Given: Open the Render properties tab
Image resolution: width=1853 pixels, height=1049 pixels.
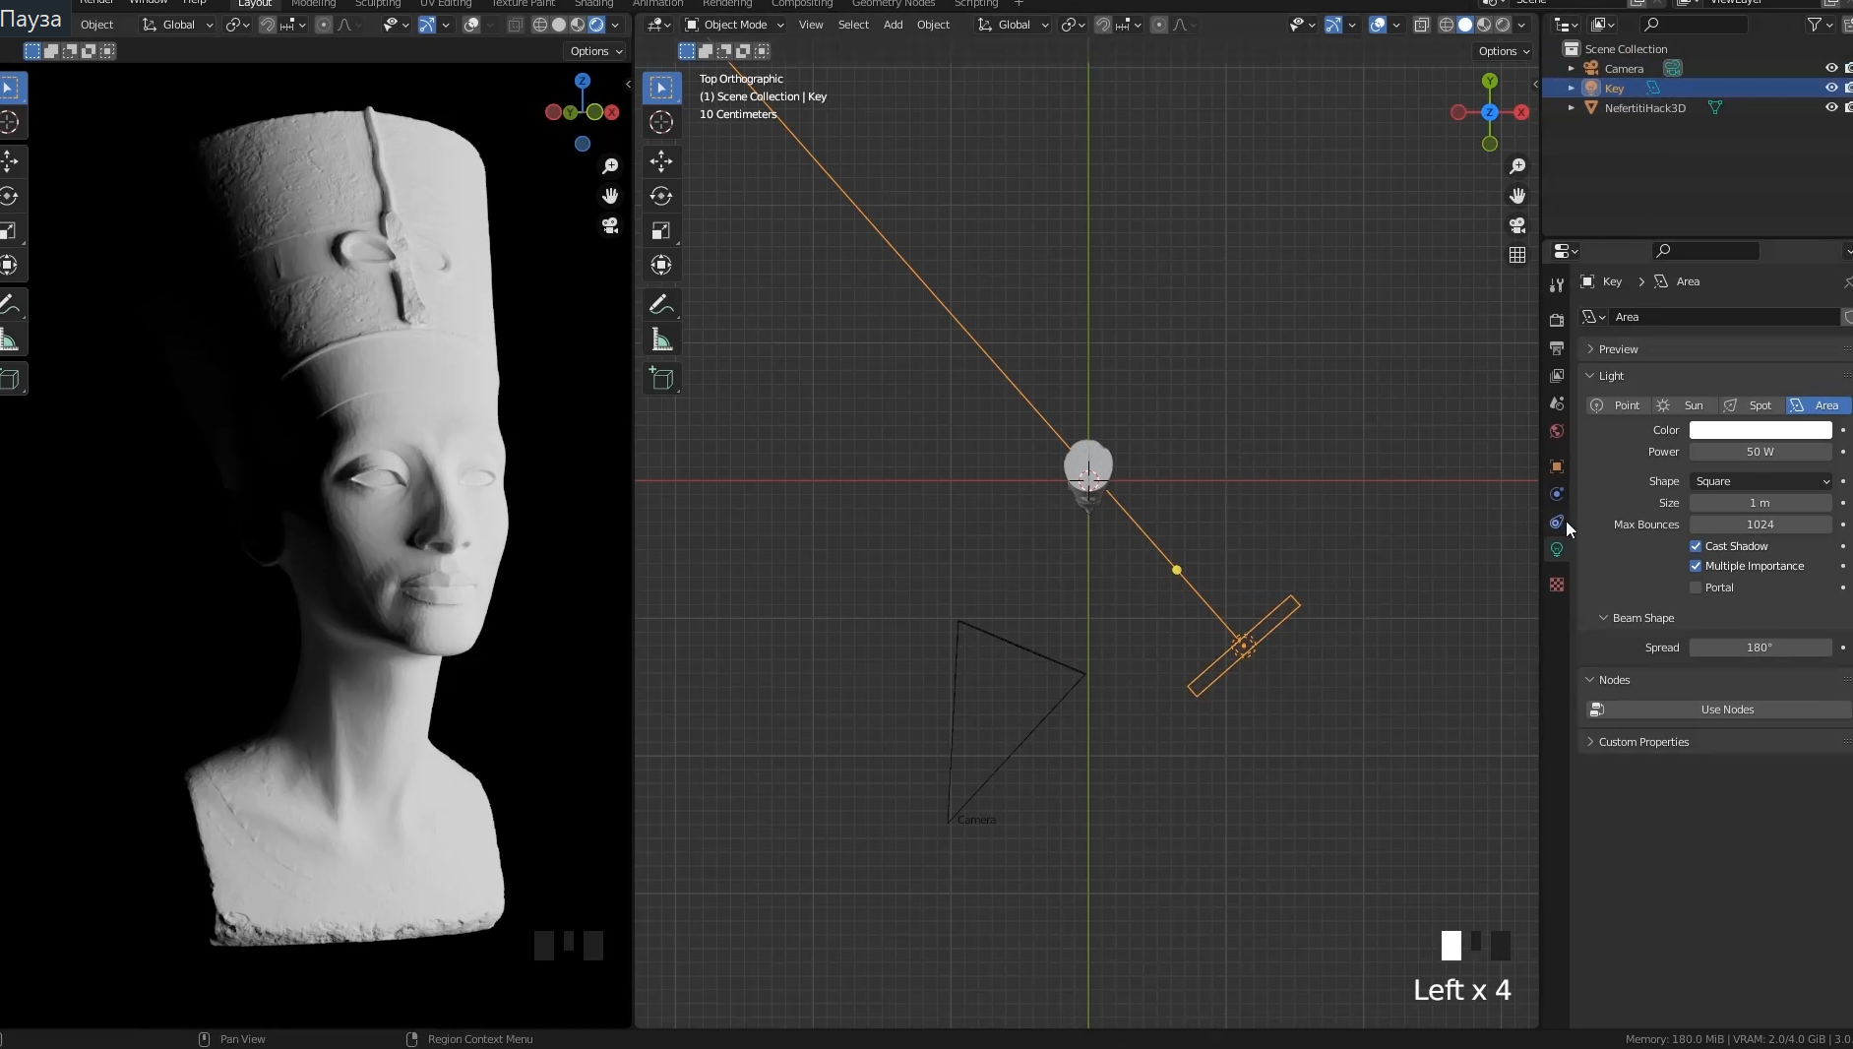Looking at the screenshot, I should pos(1557,320).
